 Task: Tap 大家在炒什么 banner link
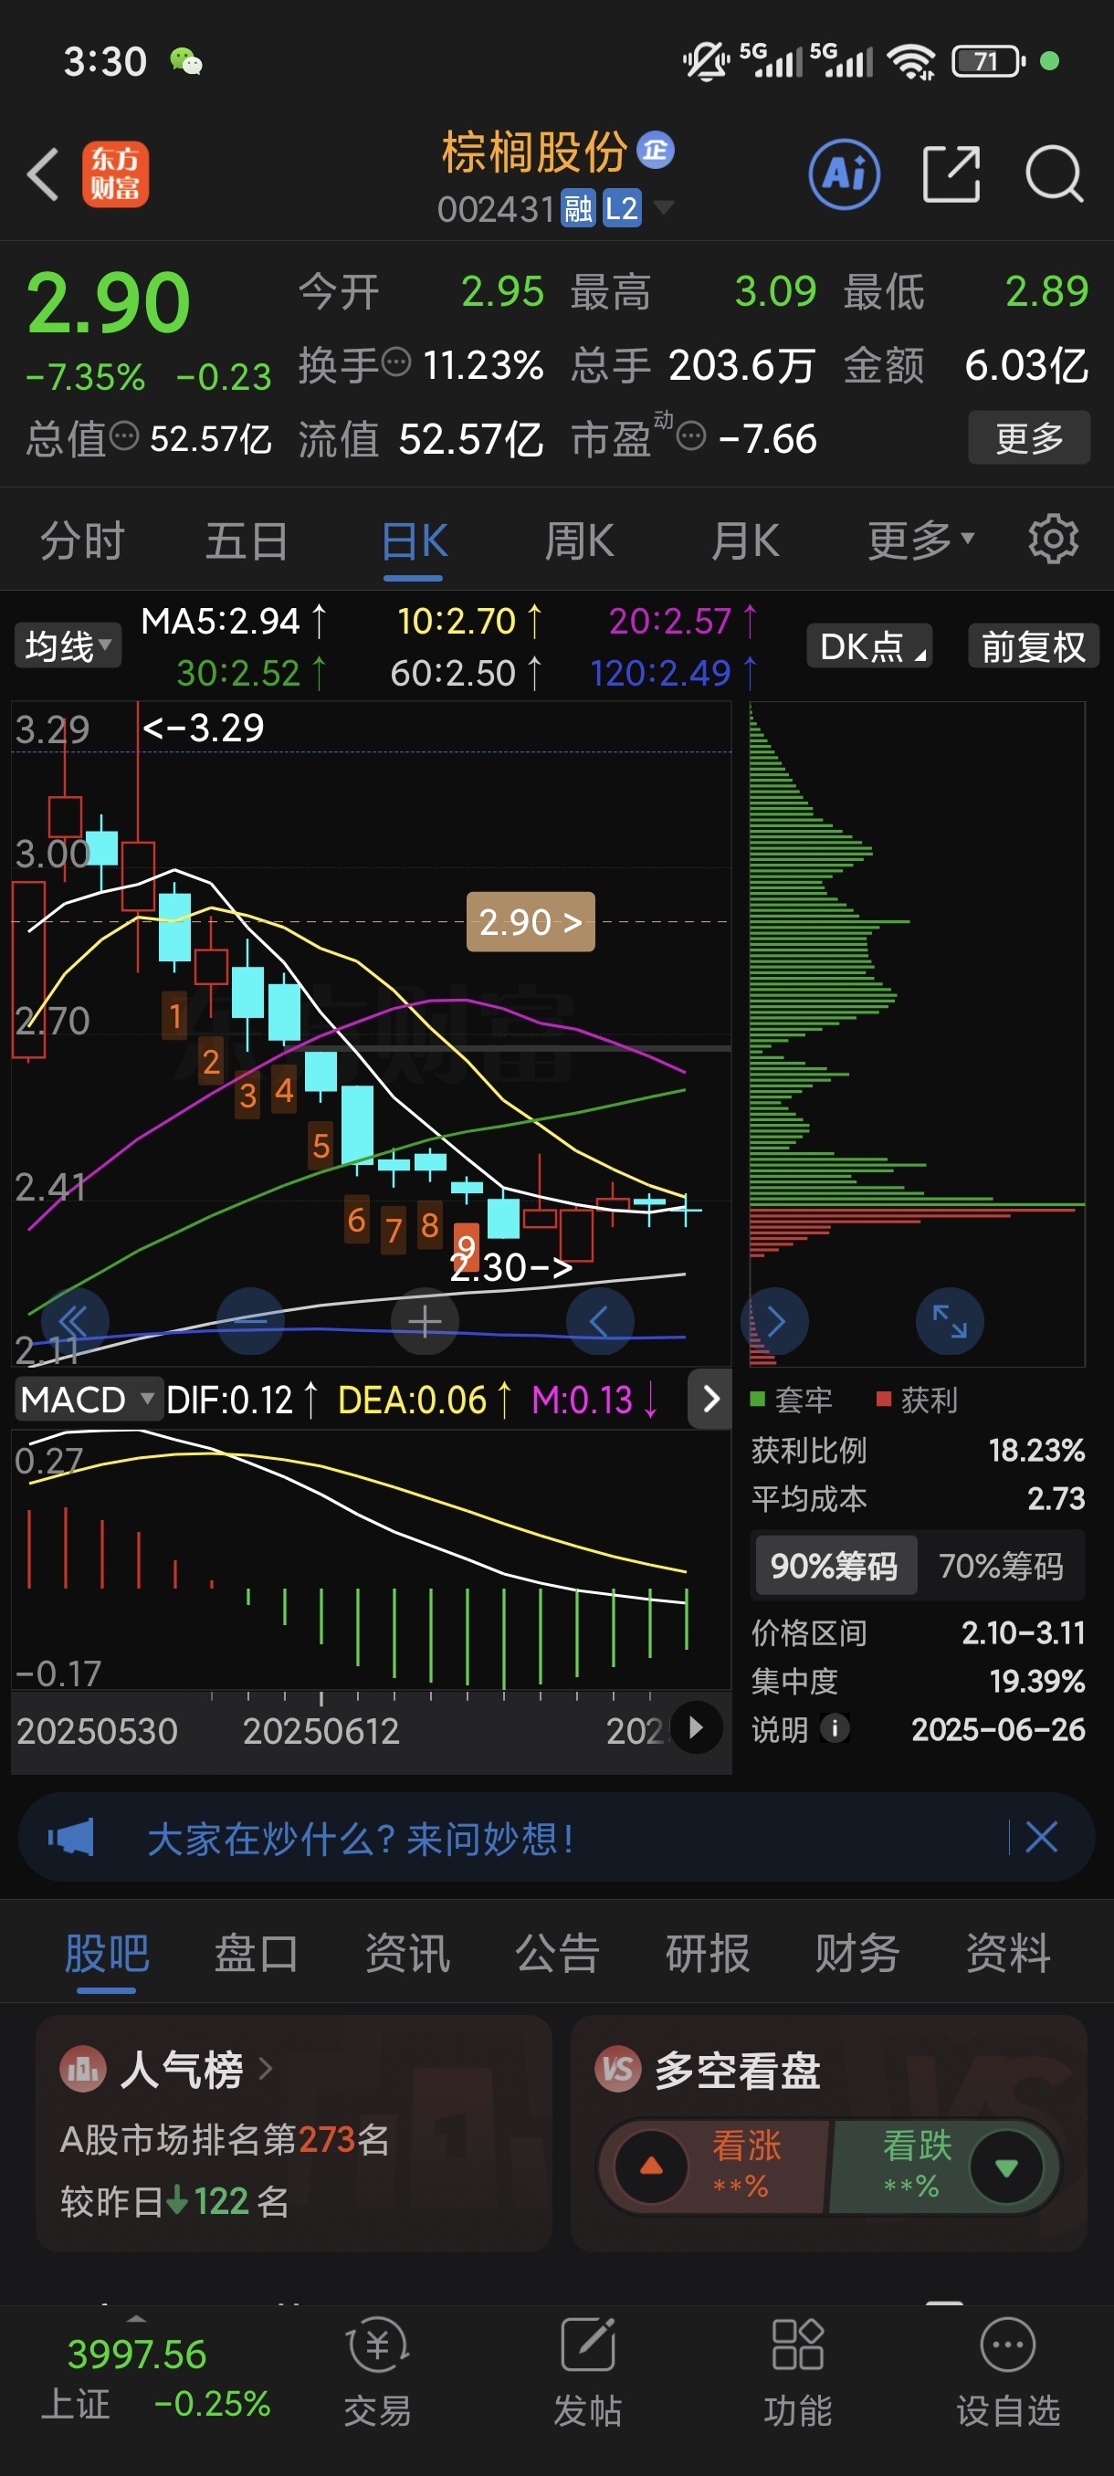point(361,1839)
